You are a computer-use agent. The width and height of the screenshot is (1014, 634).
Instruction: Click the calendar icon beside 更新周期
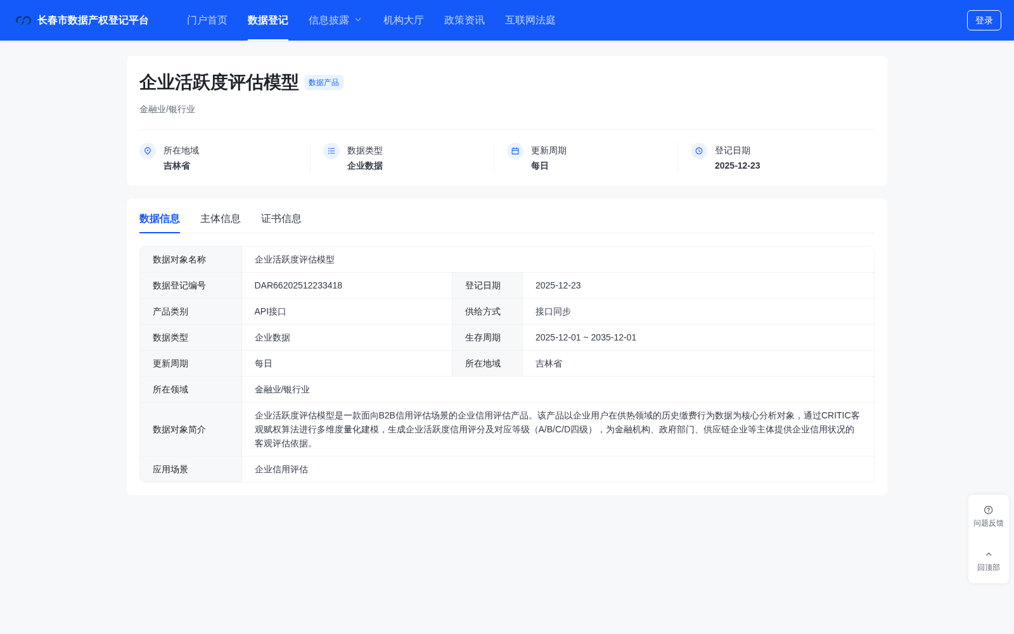pos(515,151)
